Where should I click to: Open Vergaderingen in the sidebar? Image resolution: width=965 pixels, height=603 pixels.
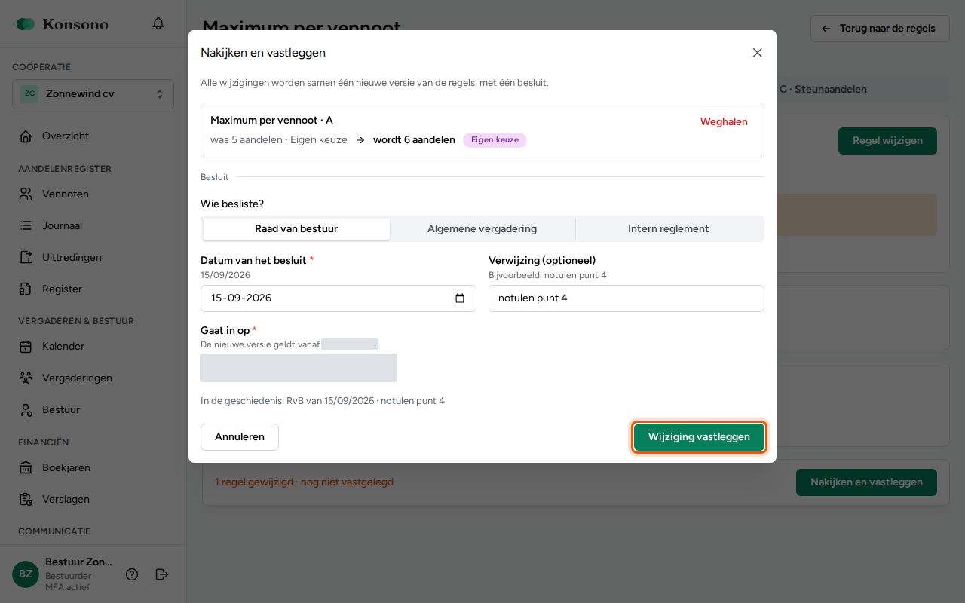click(x=93, y=378)
